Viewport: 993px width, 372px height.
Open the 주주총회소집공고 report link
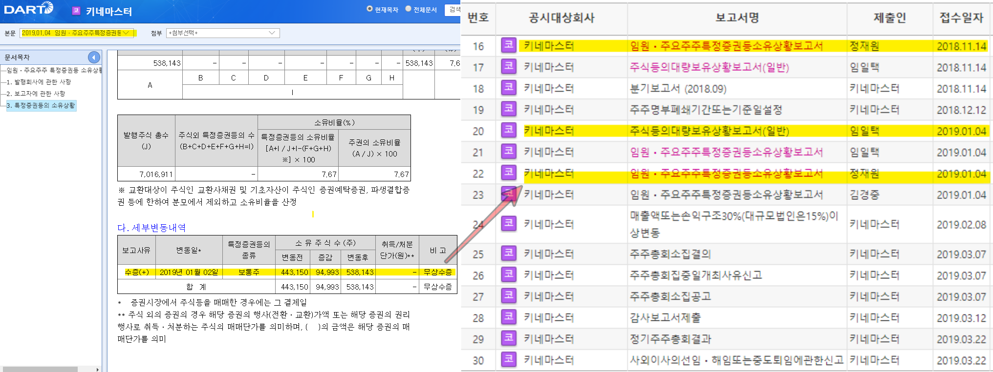670,296
